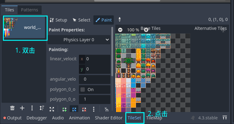Image resolution: width=234 pixels, height=124 pixels.
Task: Add a new atlas source with plus
Action: 22,108
